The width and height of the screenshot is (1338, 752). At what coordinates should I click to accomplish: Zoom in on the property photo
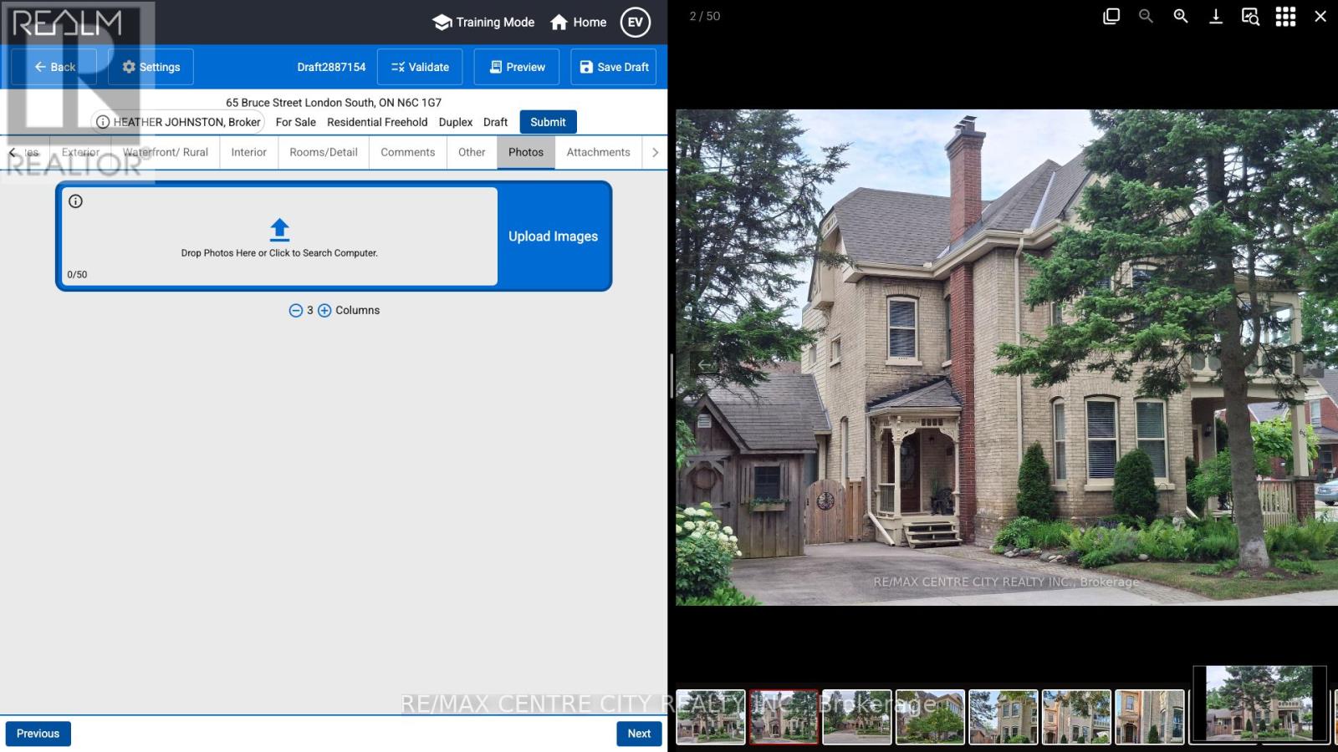[x=1180, y=16]
